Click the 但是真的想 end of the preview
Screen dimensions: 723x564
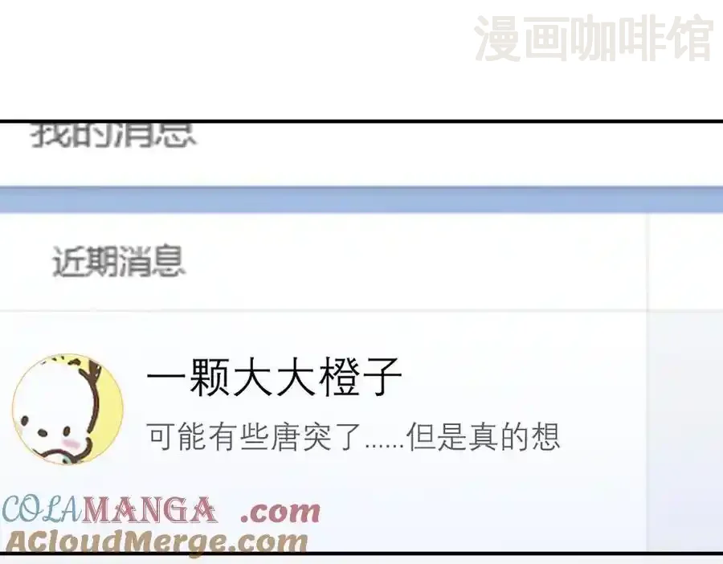pos(484,436)
